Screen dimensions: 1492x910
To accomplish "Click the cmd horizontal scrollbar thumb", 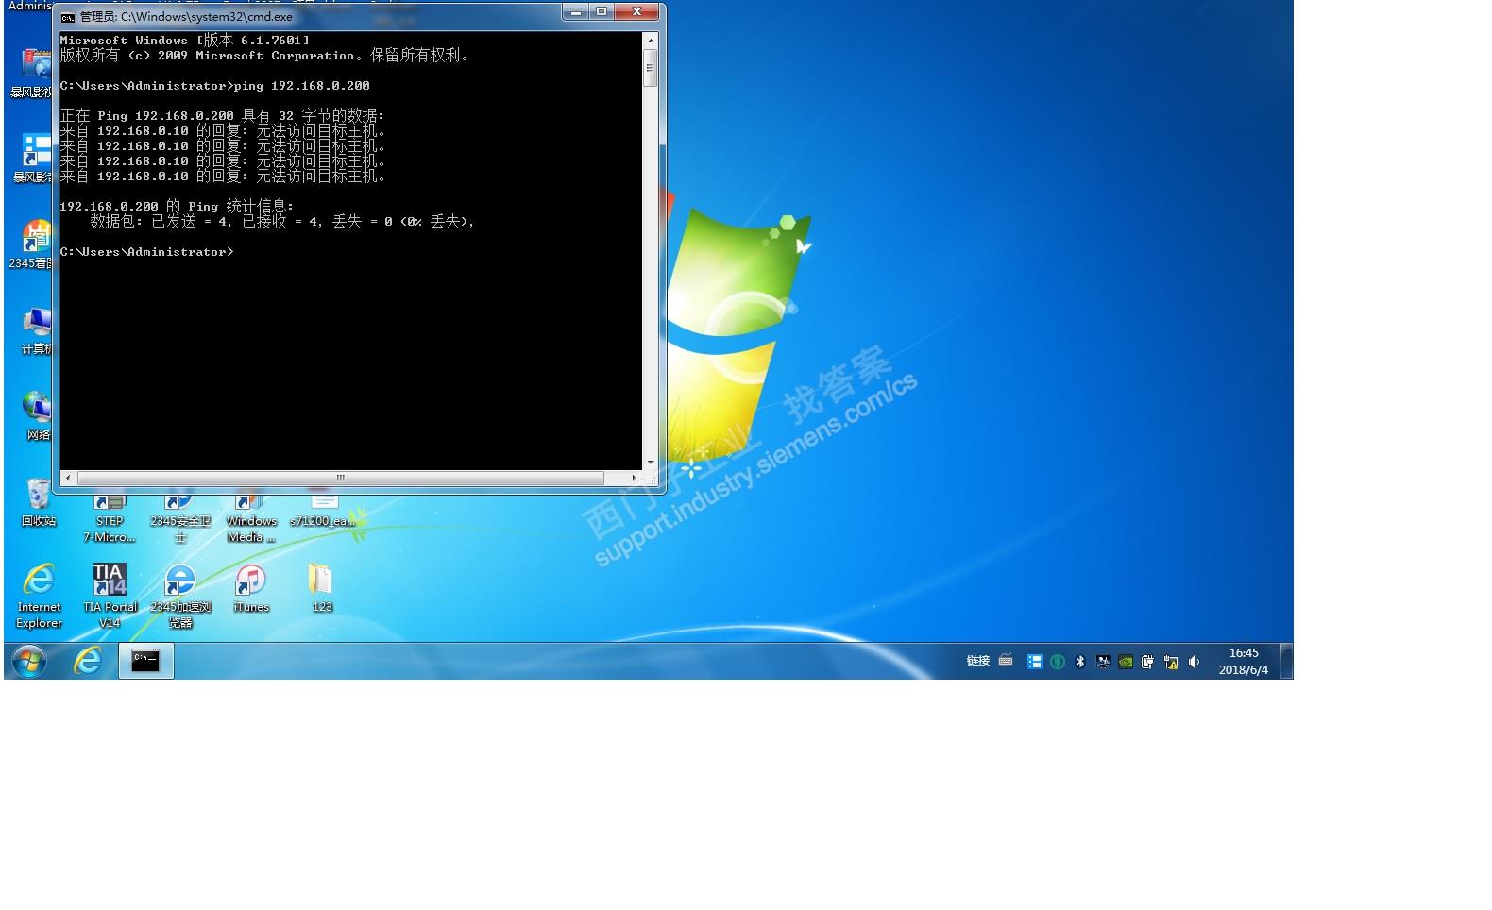I will pos(340,478).
